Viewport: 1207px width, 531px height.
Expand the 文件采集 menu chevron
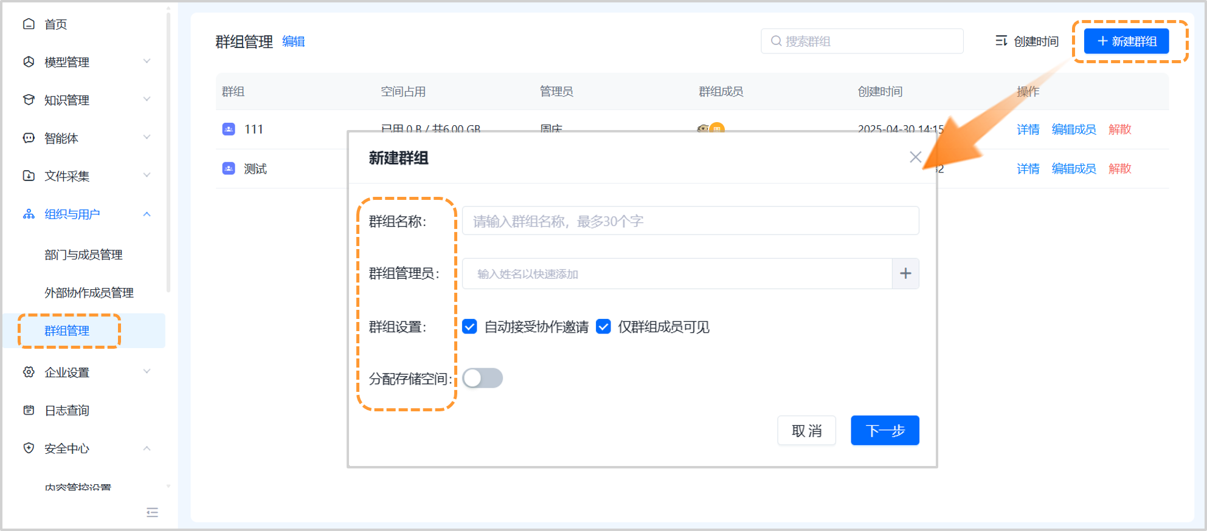[147, 175]
